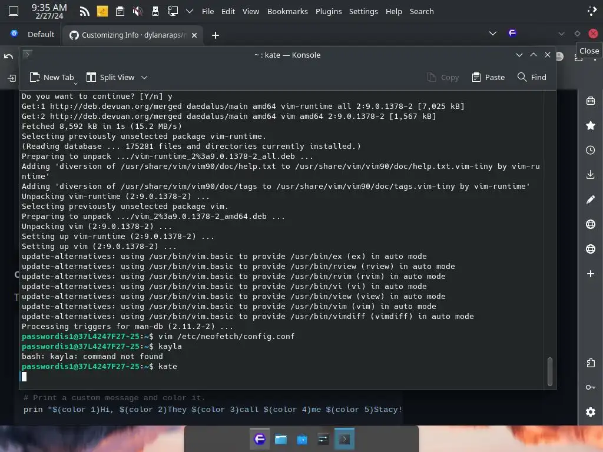
Task: Open history clock in browser sidebar
Action: [590, 150]
